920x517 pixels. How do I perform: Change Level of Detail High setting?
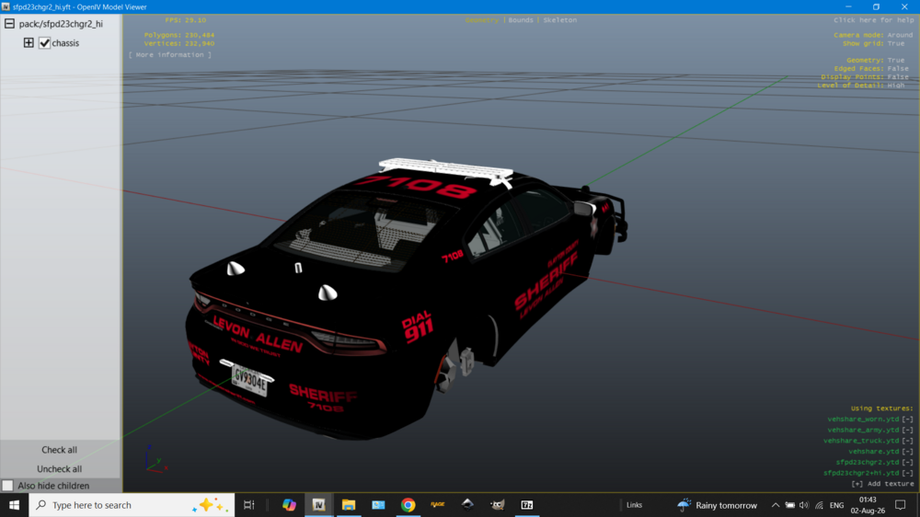tap(861, 85)
